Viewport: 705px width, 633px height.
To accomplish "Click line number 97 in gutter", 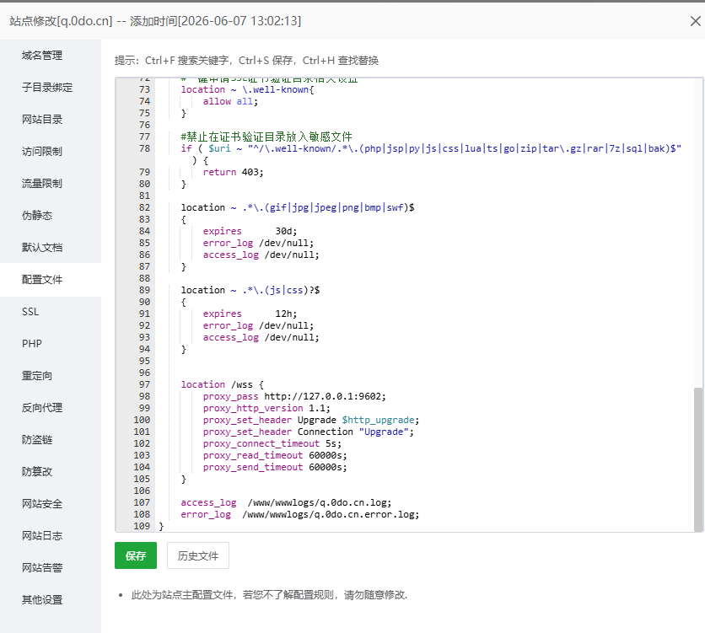I will (x=144, y=384).
